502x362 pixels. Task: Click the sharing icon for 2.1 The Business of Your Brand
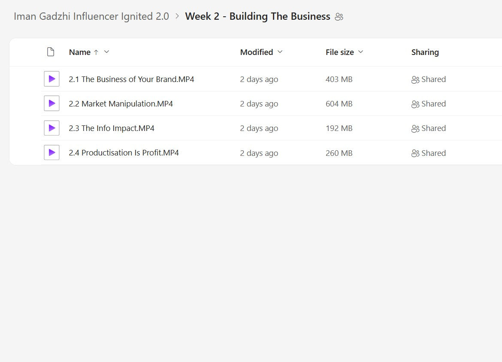[415, 79]
